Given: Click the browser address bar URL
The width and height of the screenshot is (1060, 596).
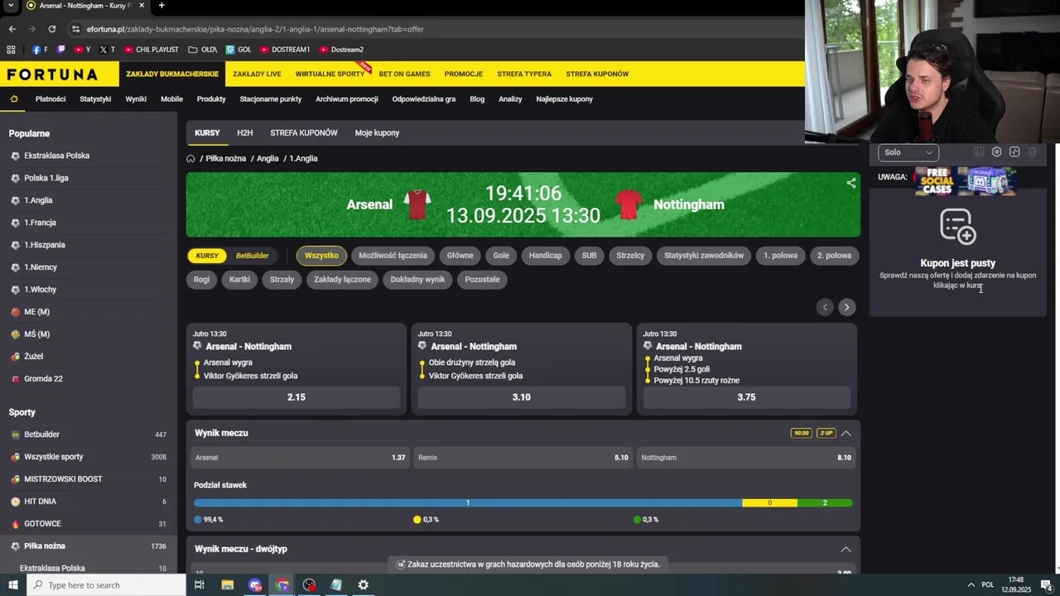Looking at the screenshot, I should pyautogui.click(x=255, y=29).
